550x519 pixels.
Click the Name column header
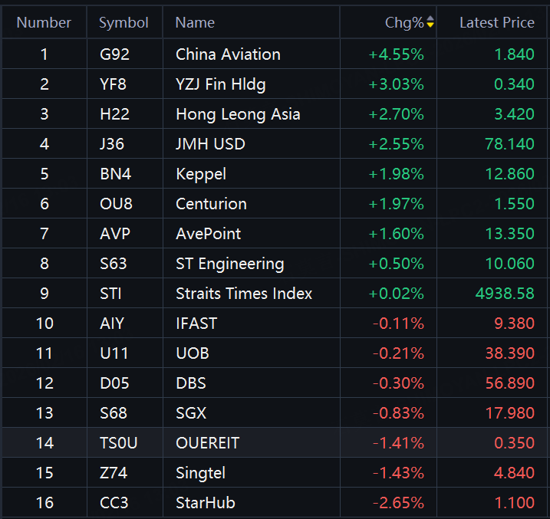[x=195, y=23]
